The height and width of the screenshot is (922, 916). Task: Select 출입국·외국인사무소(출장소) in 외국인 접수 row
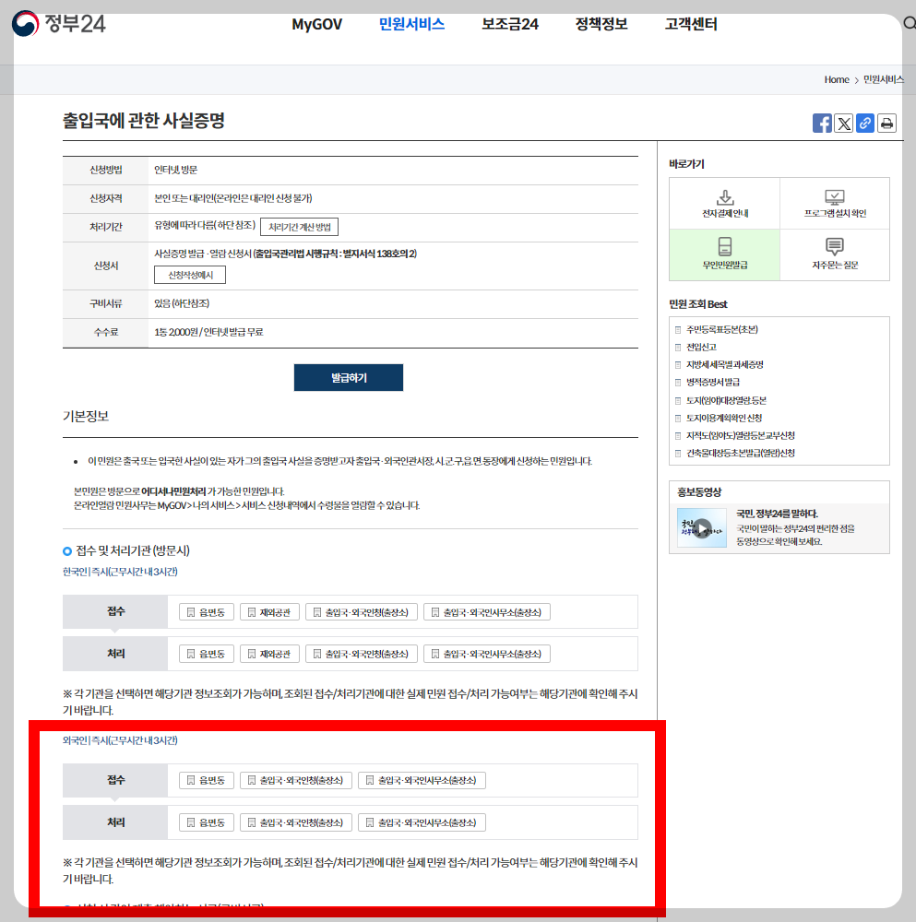422,780
